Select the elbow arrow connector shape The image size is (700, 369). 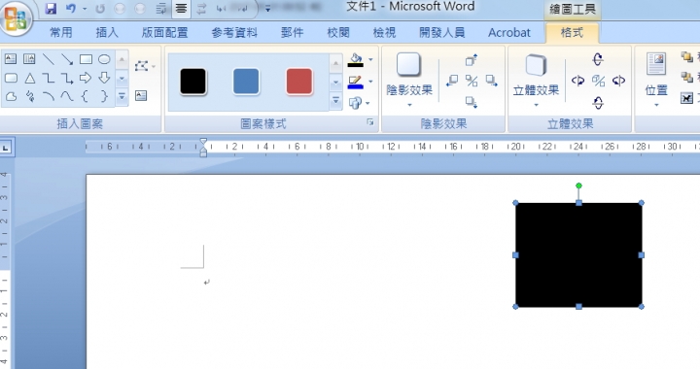click(67, 79)
